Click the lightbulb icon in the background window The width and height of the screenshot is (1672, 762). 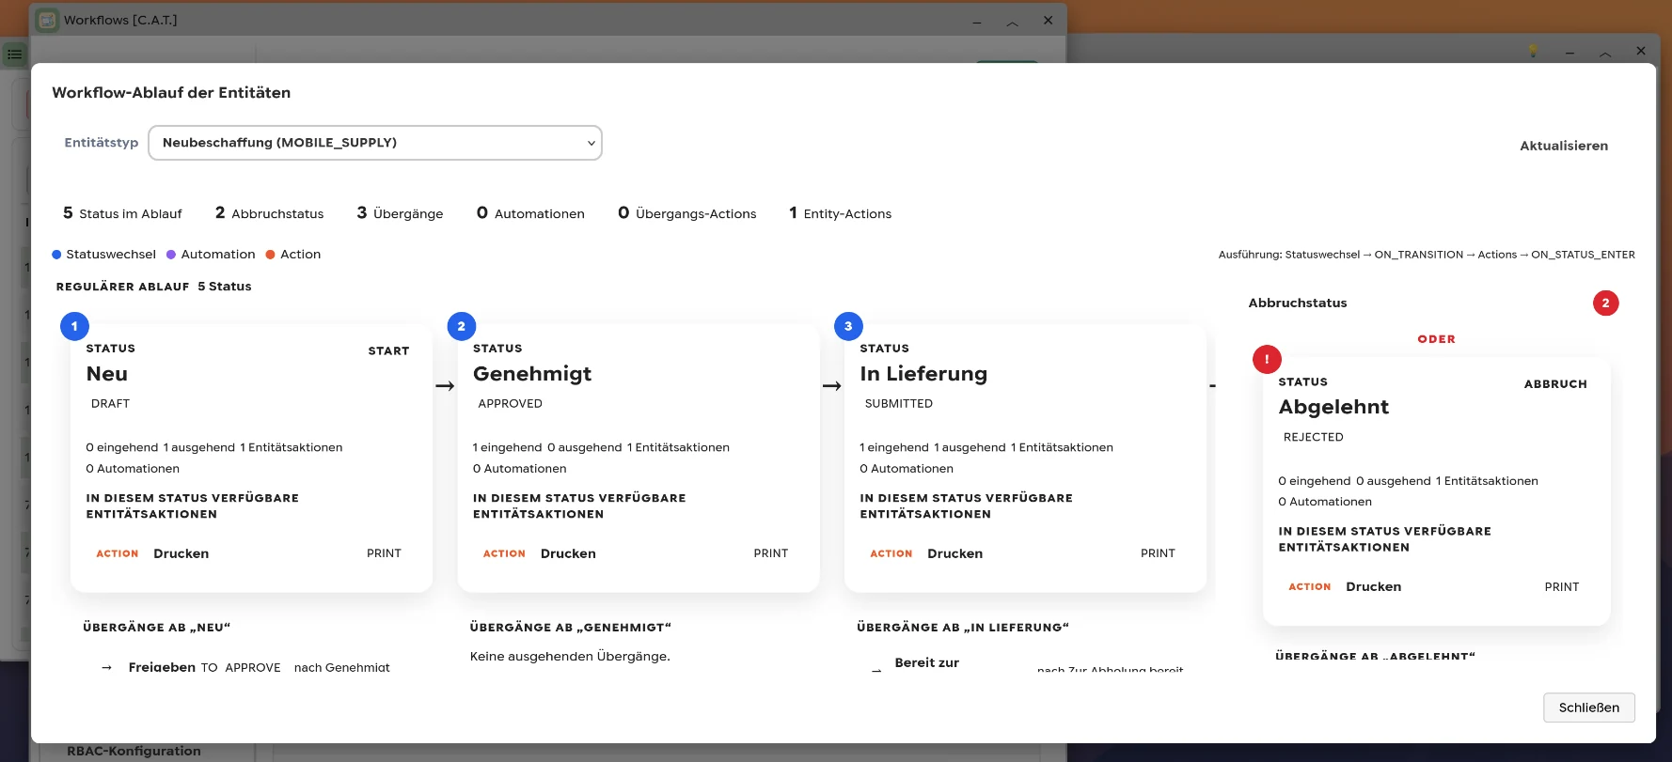(x=1533, y=51)
